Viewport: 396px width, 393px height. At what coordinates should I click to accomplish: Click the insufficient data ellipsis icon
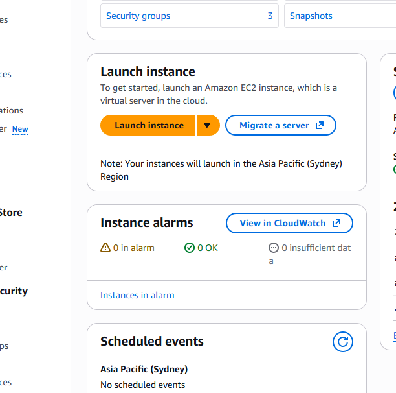pyautogui.click(x=274, y=248)
